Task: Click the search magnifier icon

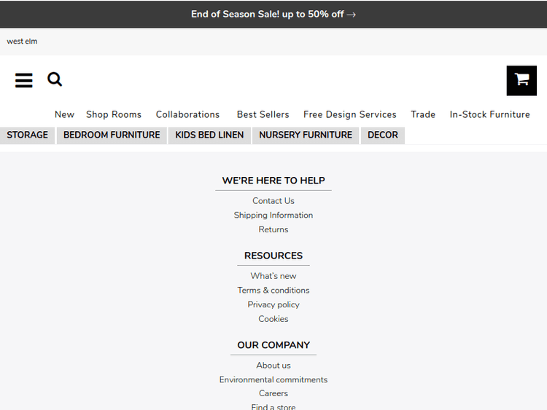Action: [55, 79]
